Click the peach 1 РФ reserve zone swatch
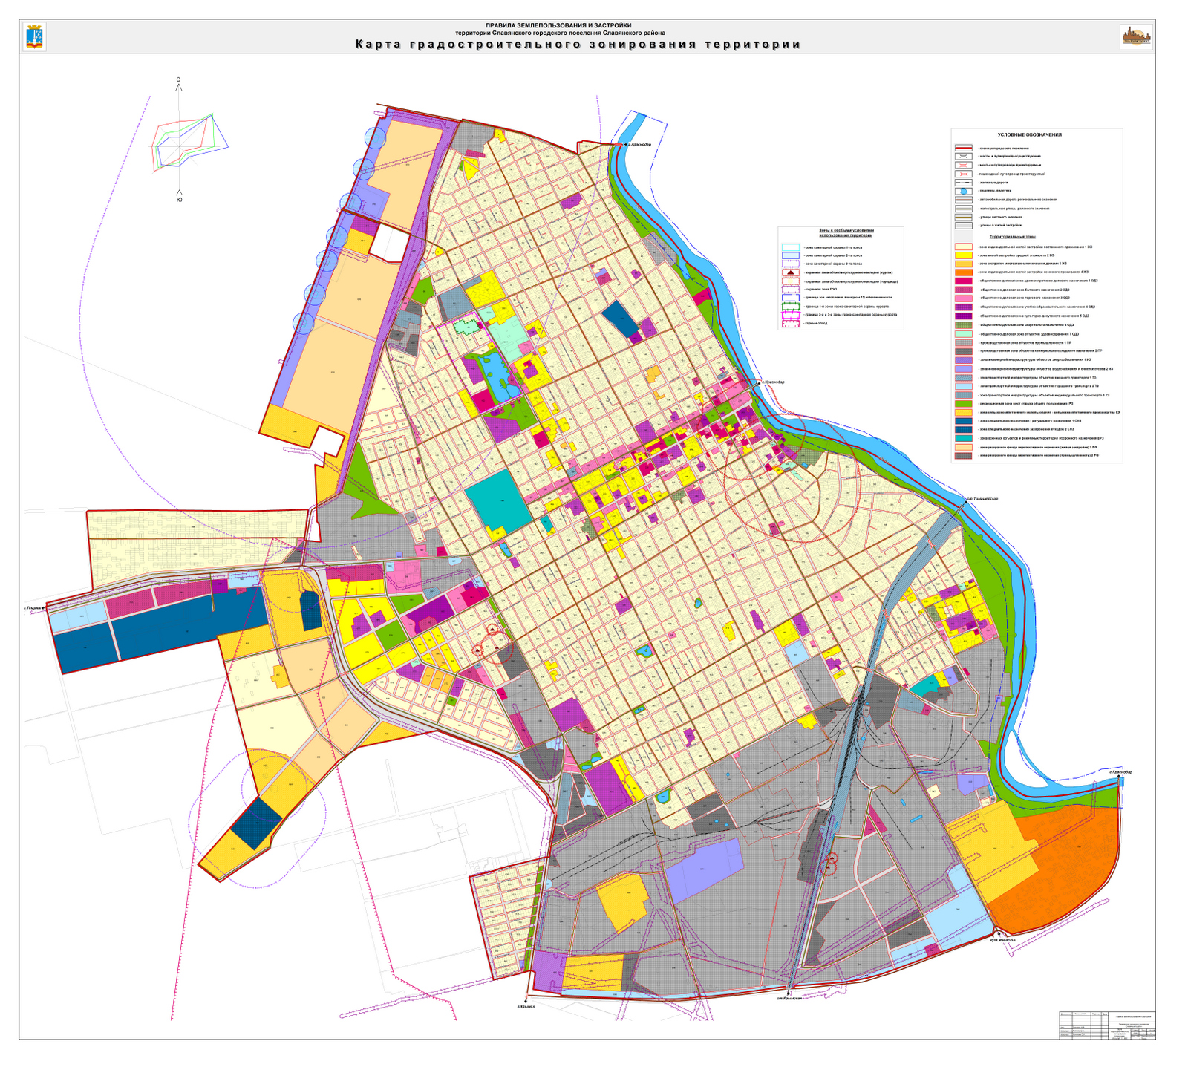Viewport: 1188px width, 1090px height. pyautogui.click(x=964, y=447)
